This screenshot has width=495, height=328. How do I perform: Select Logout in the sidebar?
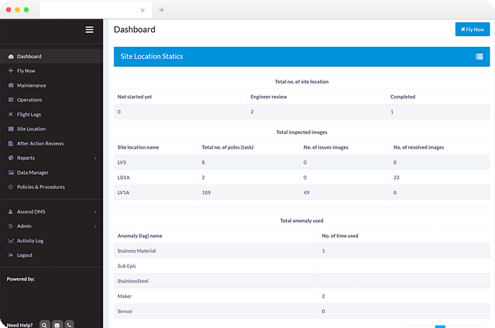(x=52, y=255)
